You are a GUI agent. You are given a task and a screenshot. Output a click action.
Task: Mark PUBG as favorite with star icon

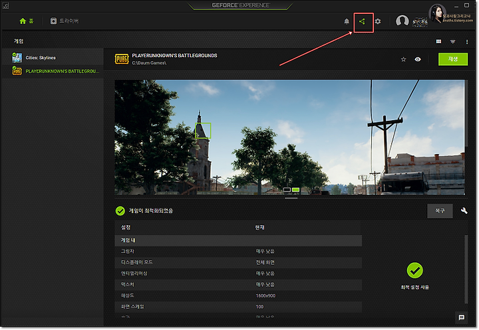404,60
